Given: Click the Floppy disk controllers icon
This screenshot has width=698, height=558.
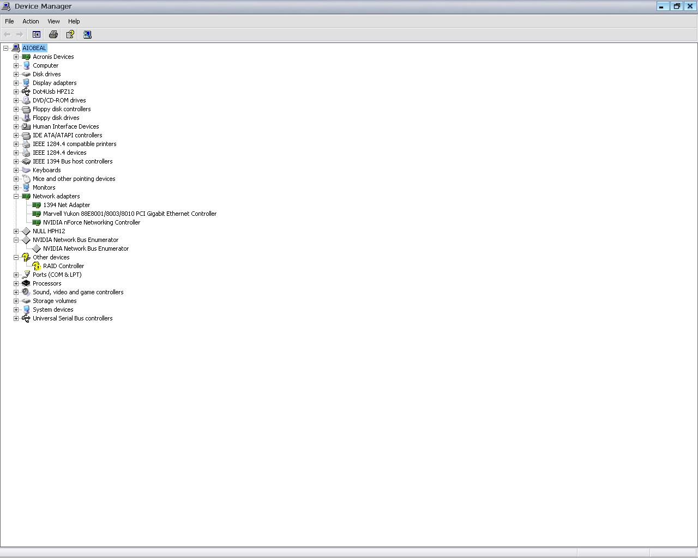Looking at the screenshot, I should pos(26,109).
